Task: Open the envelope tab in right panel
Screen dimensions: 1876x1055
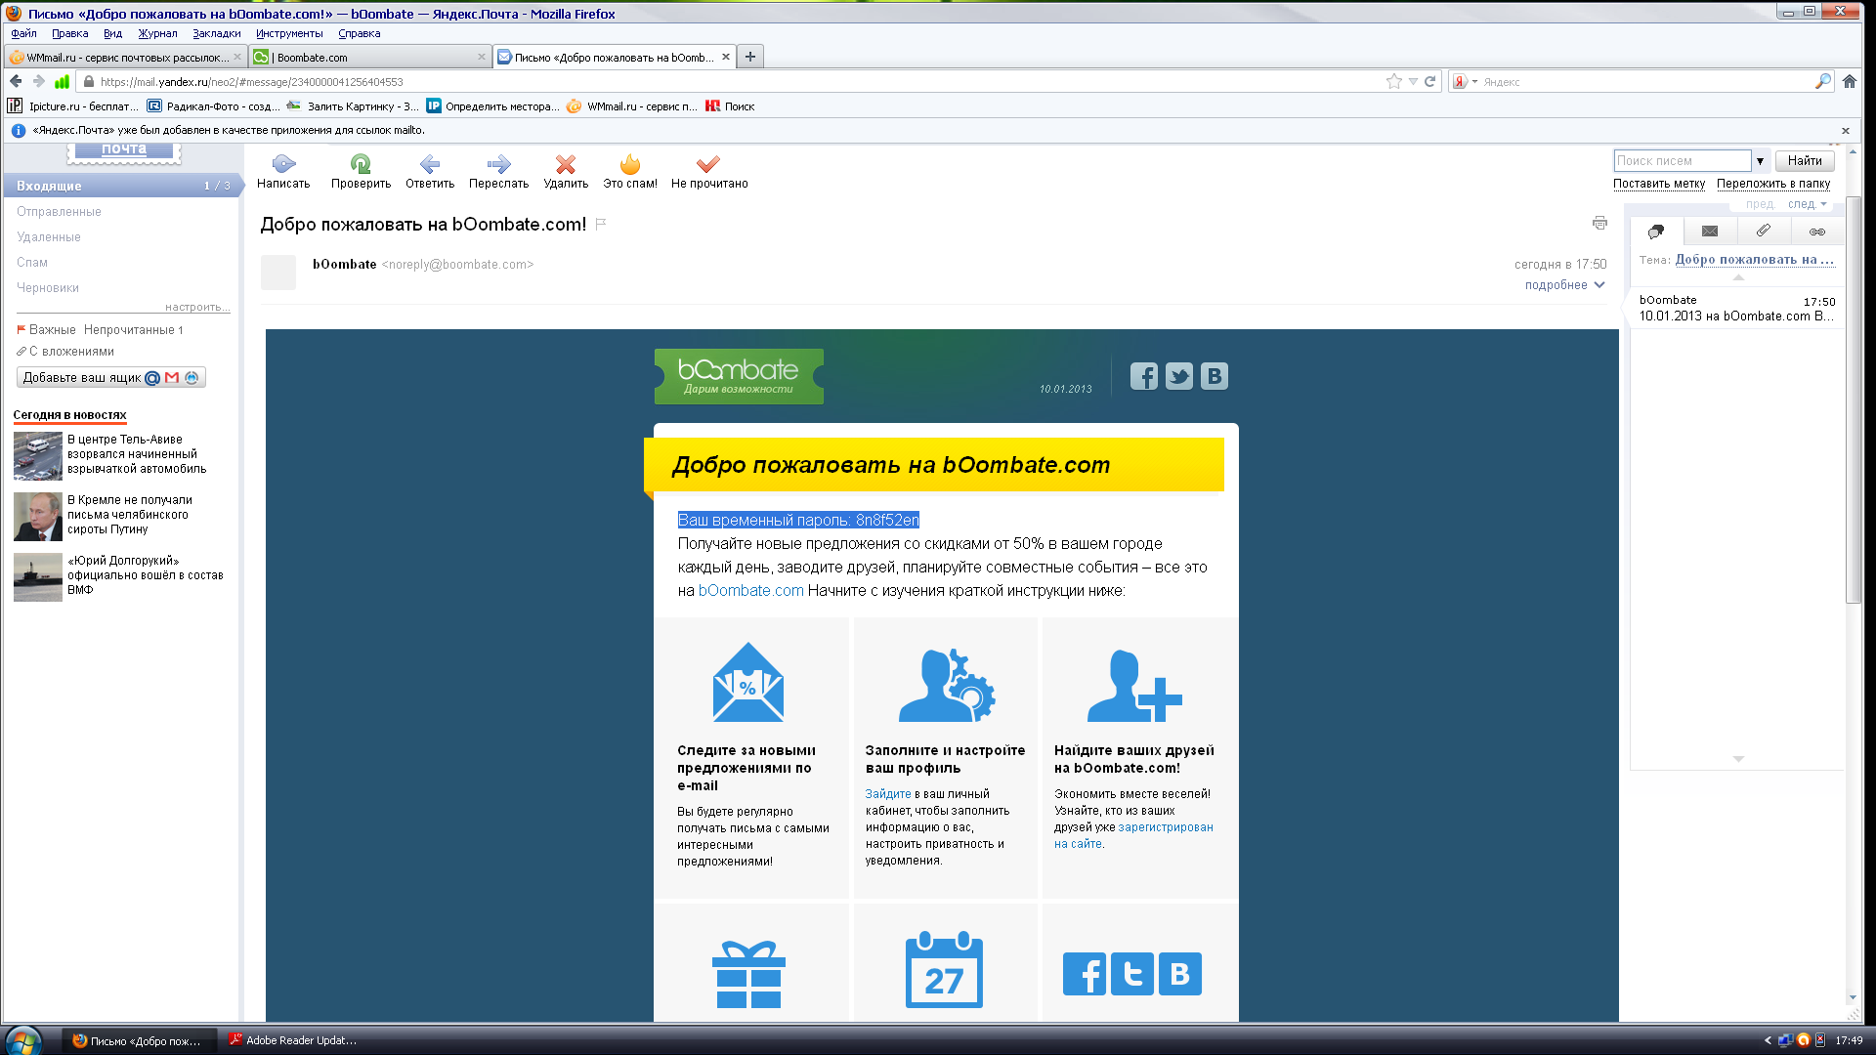Action: [x=1710, y=232]
